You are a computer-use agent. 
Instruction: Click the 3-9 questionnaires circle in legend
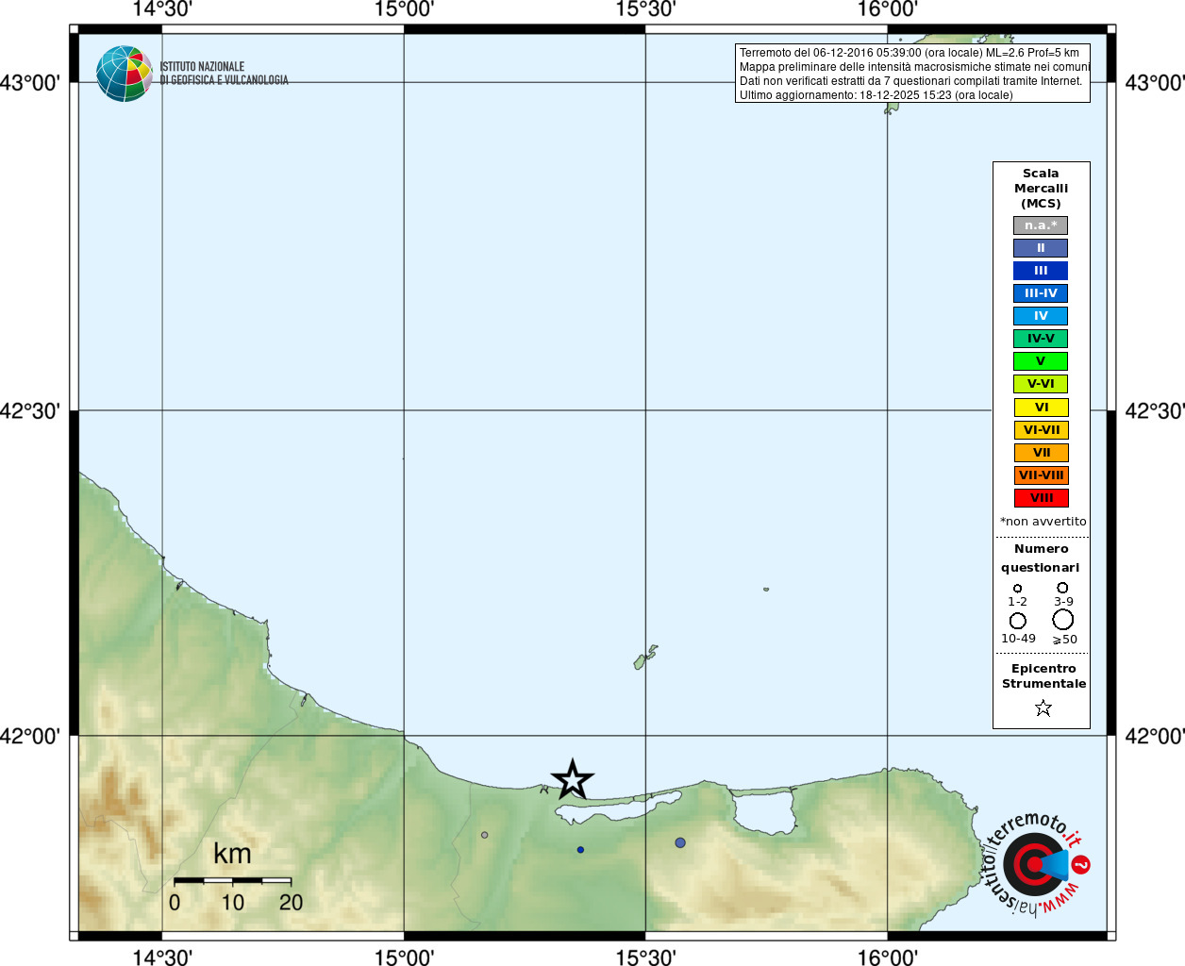[x=1062, y=588]
